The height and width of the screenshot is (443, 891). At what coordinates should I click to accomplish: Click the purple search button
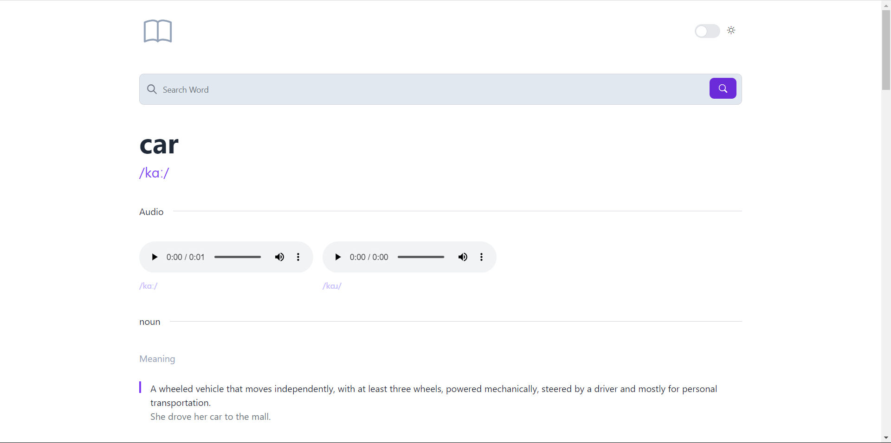(x=723, y=89)
